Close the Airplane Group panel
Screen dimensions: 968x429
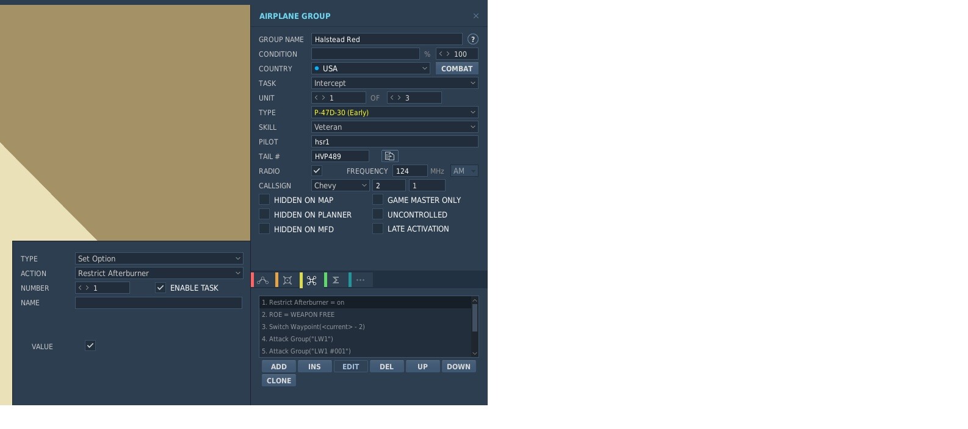tap(476, 16)
